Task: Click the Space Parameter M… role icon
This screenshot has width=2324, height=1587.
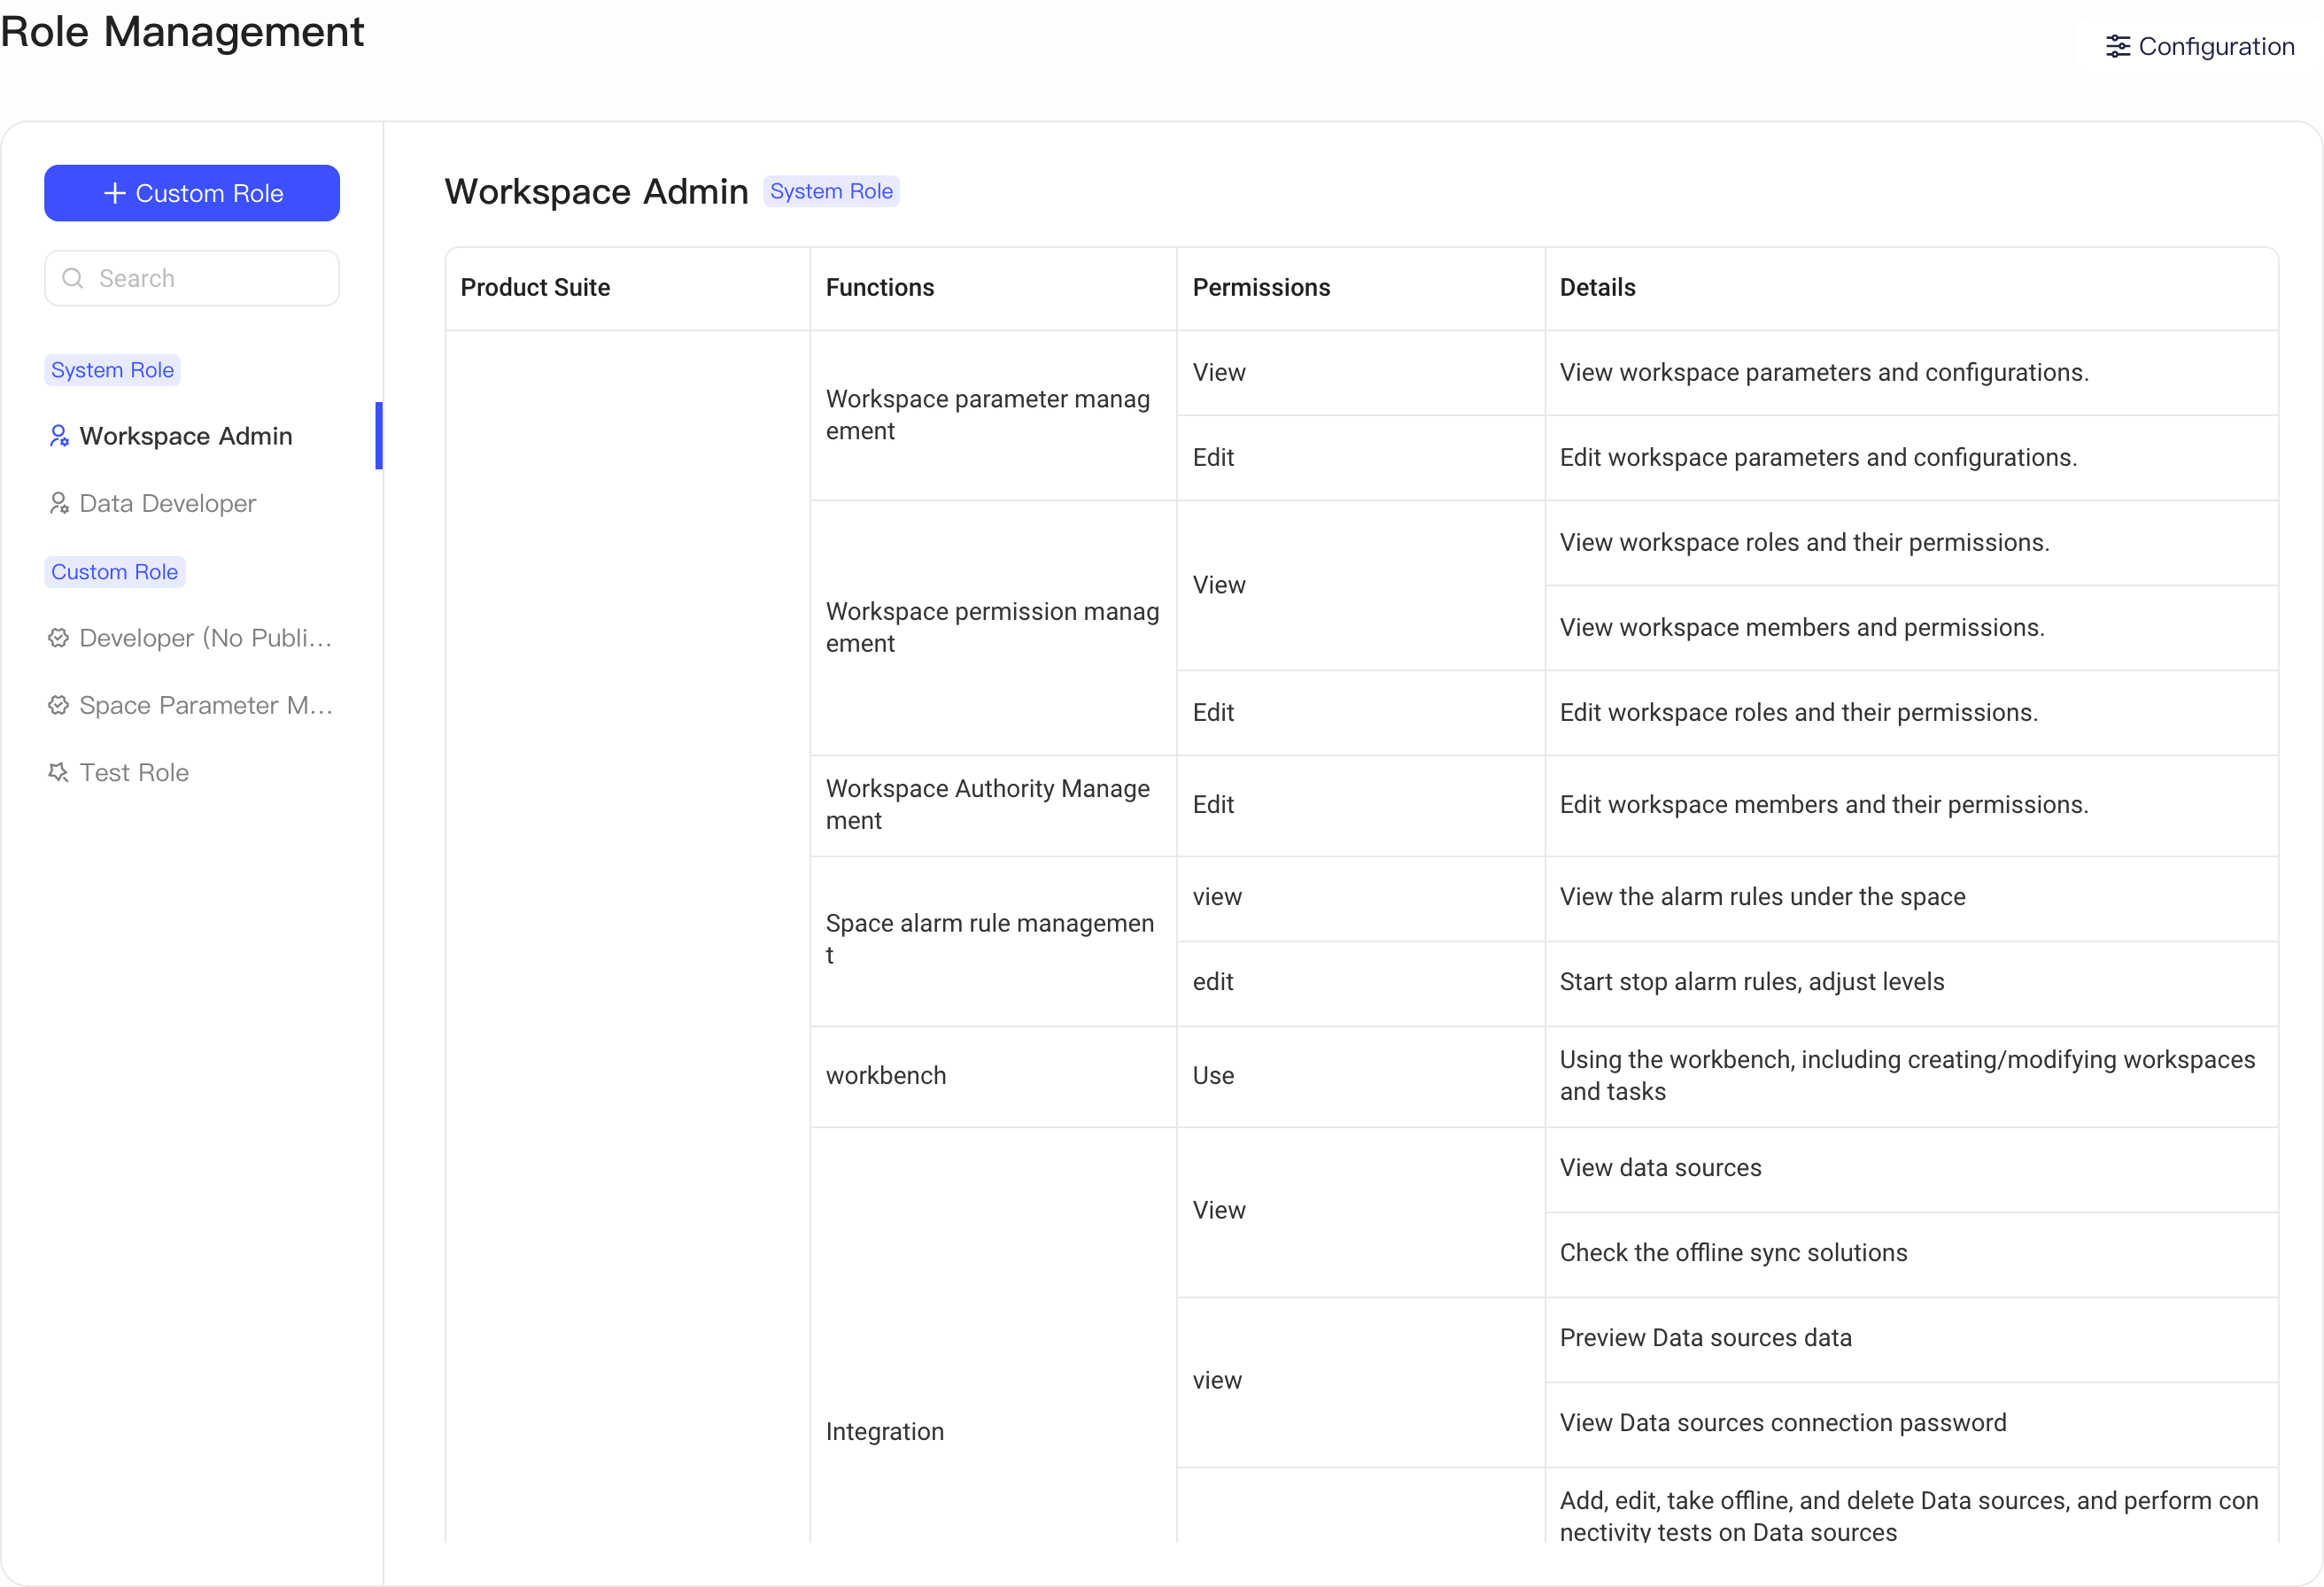Action: click(x=59, y=705)
